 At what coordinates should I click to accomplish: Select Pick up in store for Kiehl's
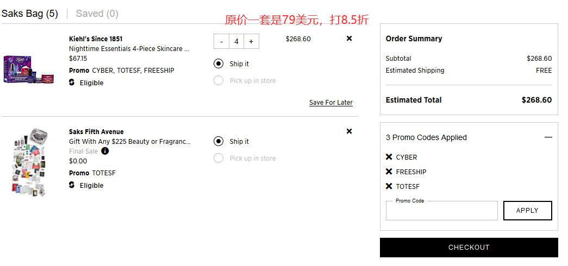219,80
